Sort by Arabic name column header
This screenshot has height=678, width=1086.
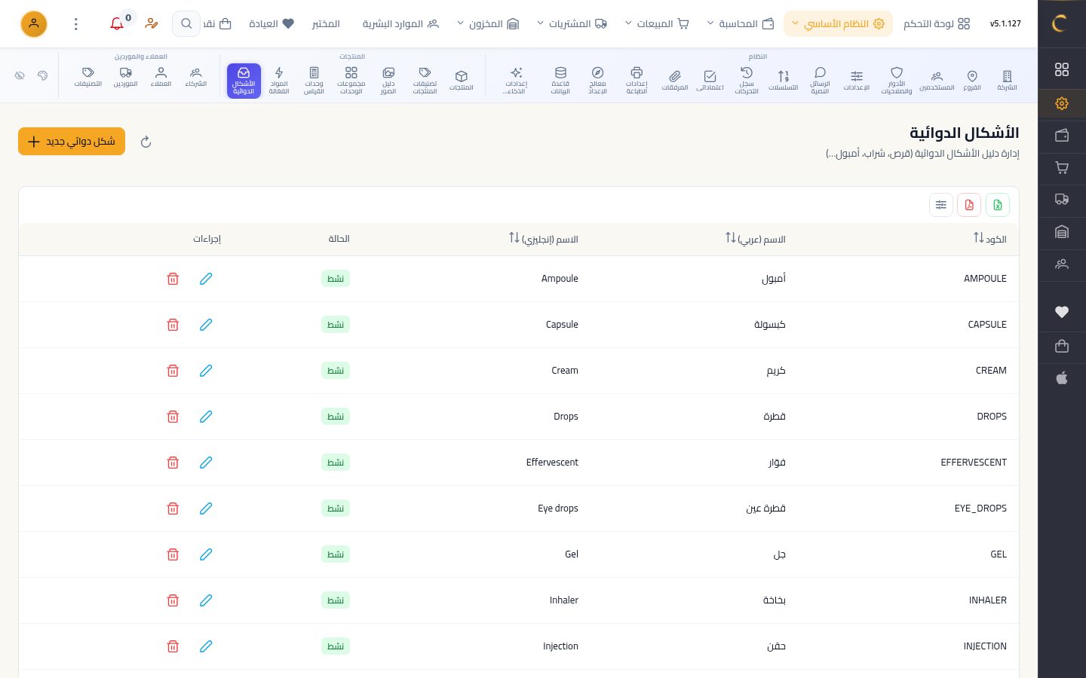pos(755,239)
